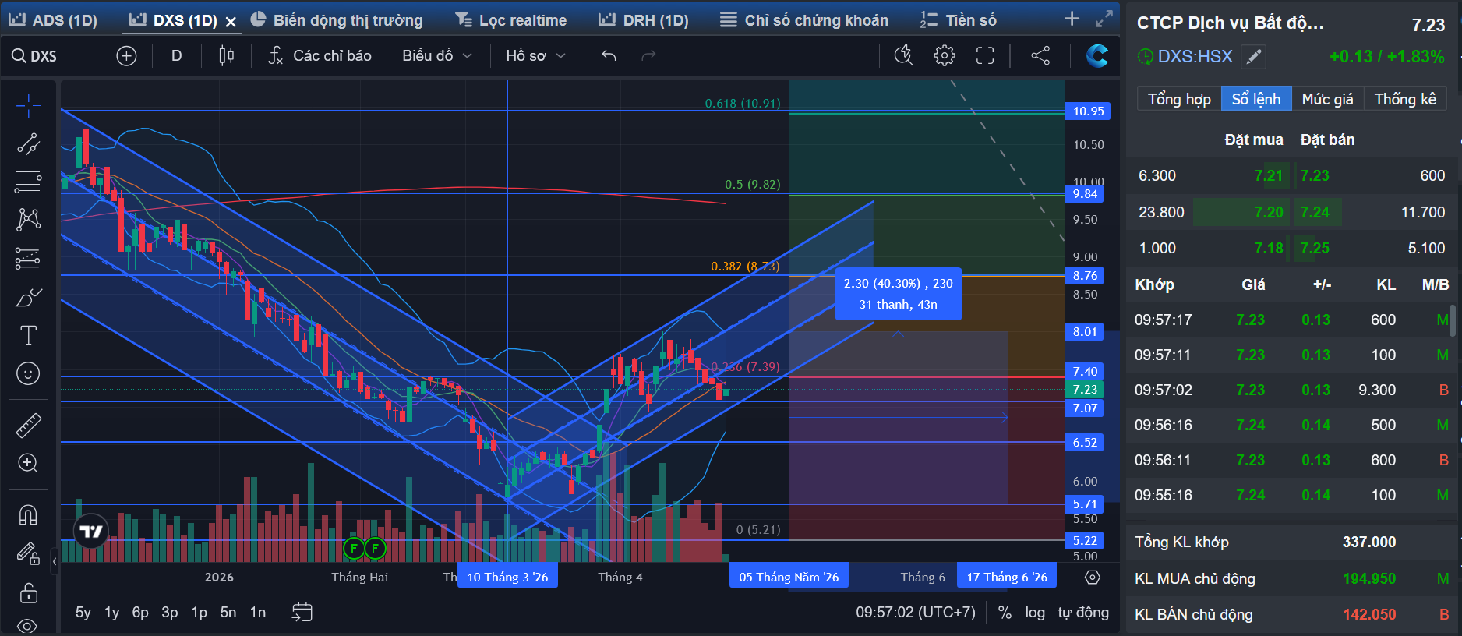Close the DXS (1D) tab
Viewport: 1462px width, 636px height.
tap(231, 21)
